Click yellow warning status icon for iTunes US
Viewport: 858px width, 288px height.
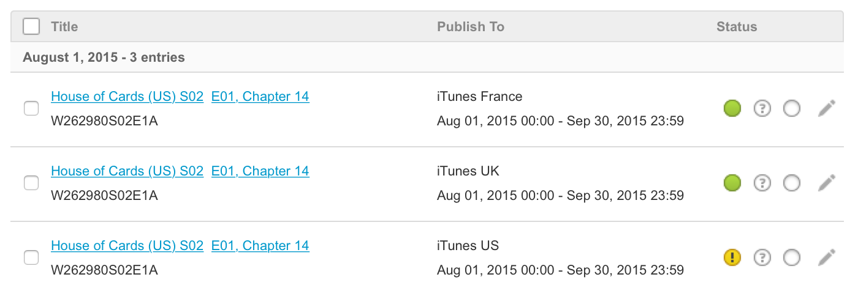(x=732, y=257)
